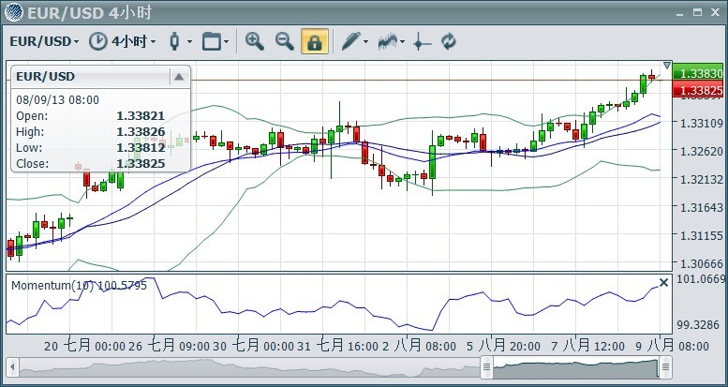Click the 1.31643 price axis label

pos(701,207)
